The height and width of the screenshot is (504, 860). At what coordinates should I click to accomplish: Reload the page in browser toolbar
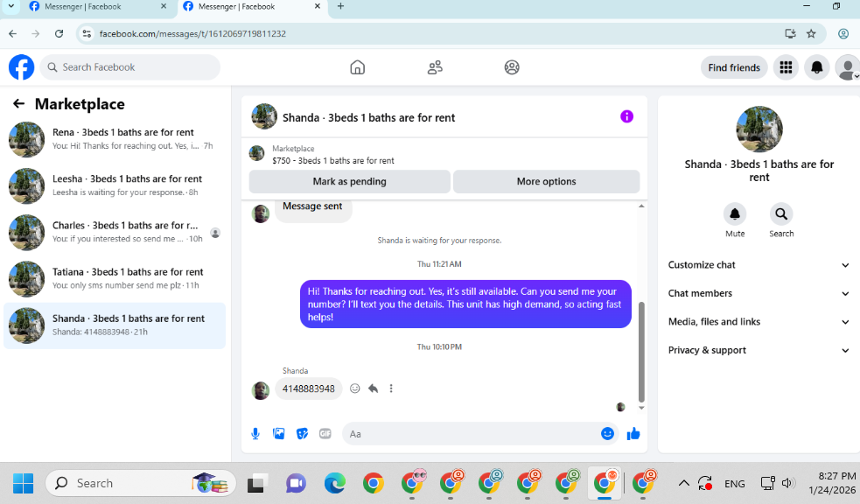coord(59,33)
